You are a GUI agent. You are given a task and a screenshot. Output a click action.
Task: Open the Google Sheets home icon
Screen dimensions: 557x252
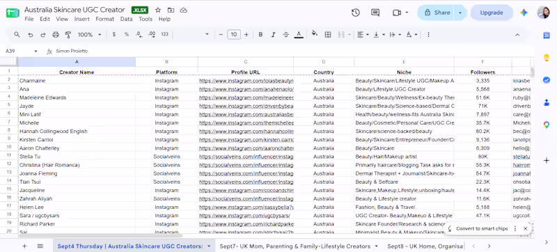pyautogui.click(x=13, y=13)
